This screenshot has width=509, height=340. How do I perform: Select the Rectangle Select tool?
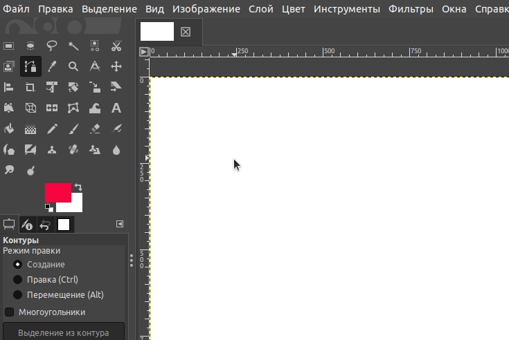9,46
